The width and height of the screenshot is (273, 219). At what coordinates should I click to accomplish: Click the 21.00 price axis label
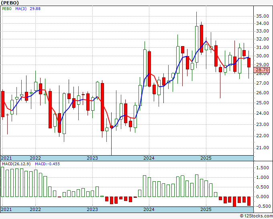point(263,148)
